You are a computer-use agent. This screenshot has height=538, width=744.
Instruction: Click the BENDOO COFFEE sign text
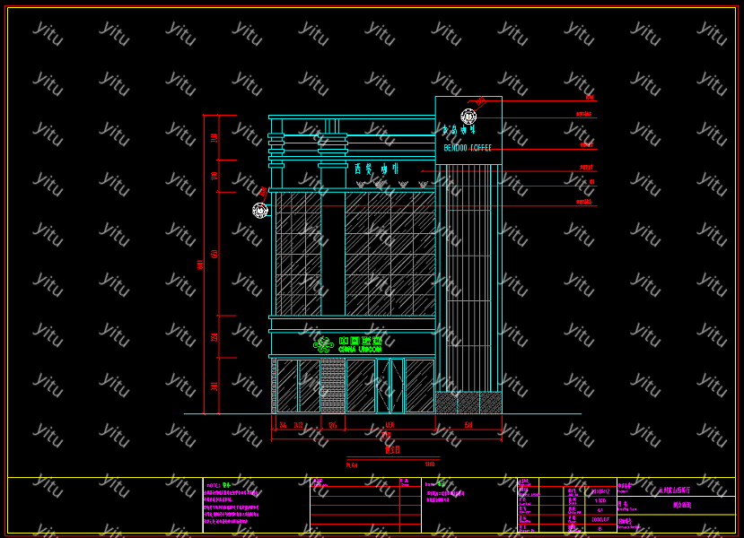click(x=468, y=148)
